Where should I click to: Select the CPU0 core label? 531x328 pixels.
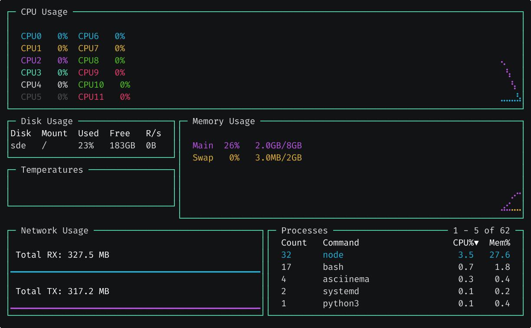pyautogui.click(x=31, y=36)
